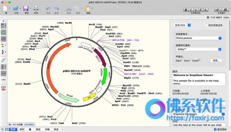Click the CCA translation icon in sidebar
Viewport: 231px width, 132px height.
click(x=3, y=88)
